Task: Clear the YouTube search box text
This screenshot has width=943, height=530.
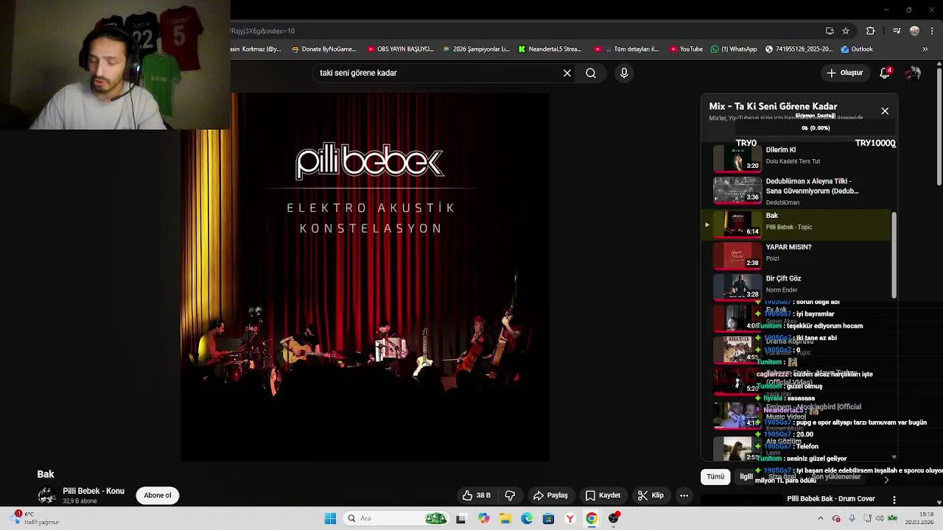Action: (x=567, y=73)
